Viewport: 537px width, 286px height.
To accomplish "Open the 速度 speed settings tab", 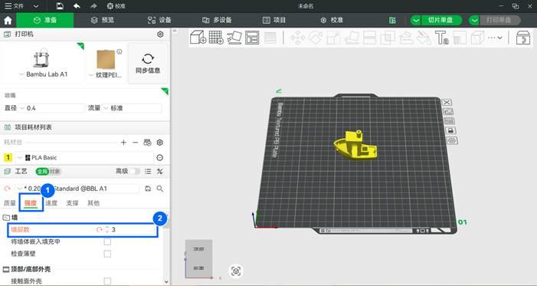I will tap(51, 203).
